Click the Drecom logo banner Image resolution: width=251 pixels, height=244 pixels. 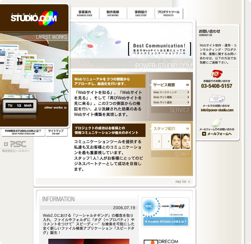pos(165,242)
